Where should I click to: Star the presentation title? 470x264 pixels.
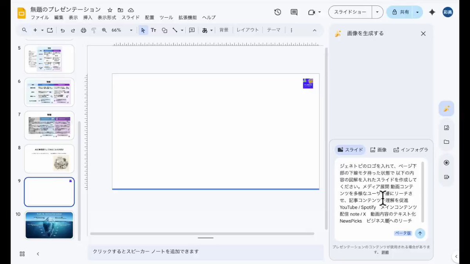point(110,10)
